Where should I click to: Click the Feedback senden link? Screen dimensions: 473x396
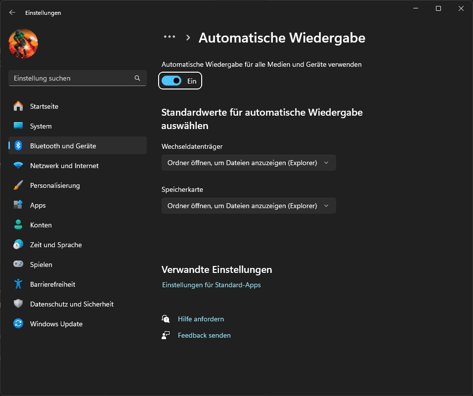[204, 335]
